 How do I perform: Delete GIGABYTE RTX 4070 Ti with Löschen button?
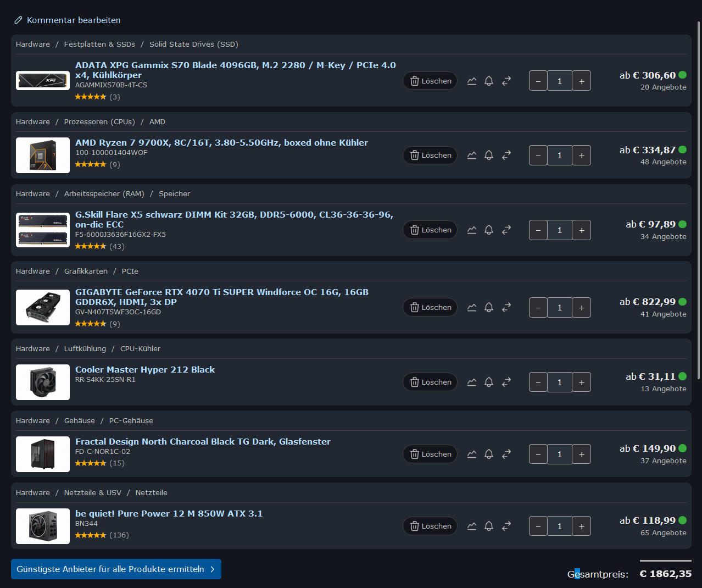point(430,307)
